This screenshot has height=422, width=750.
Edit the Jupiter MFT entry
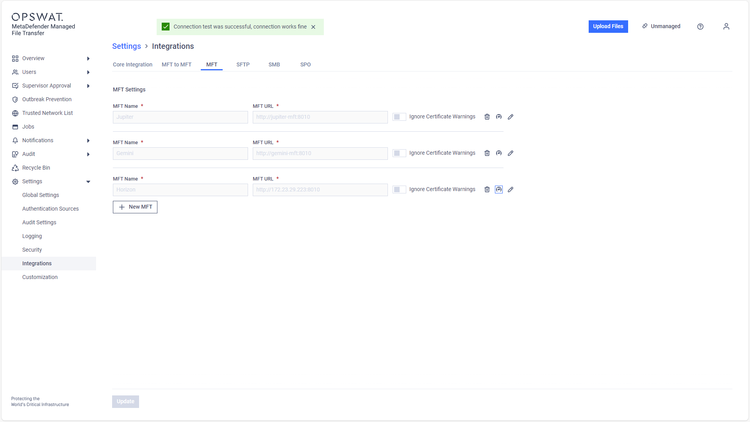(x=511, y=117)
